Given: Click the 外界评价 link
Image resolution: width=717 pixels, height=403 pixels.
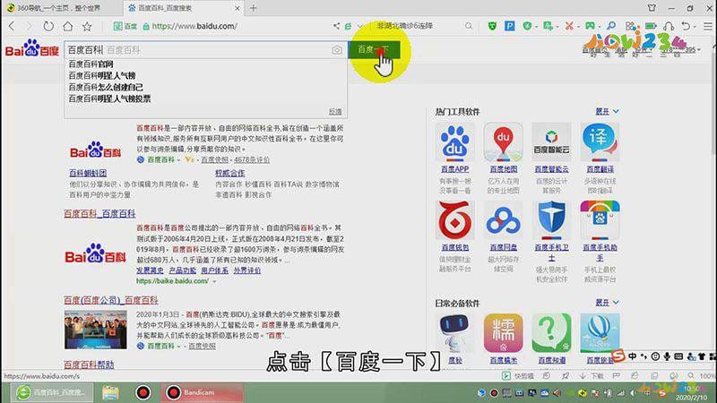Looking at the screenshot, I should (x=247, y=270).
